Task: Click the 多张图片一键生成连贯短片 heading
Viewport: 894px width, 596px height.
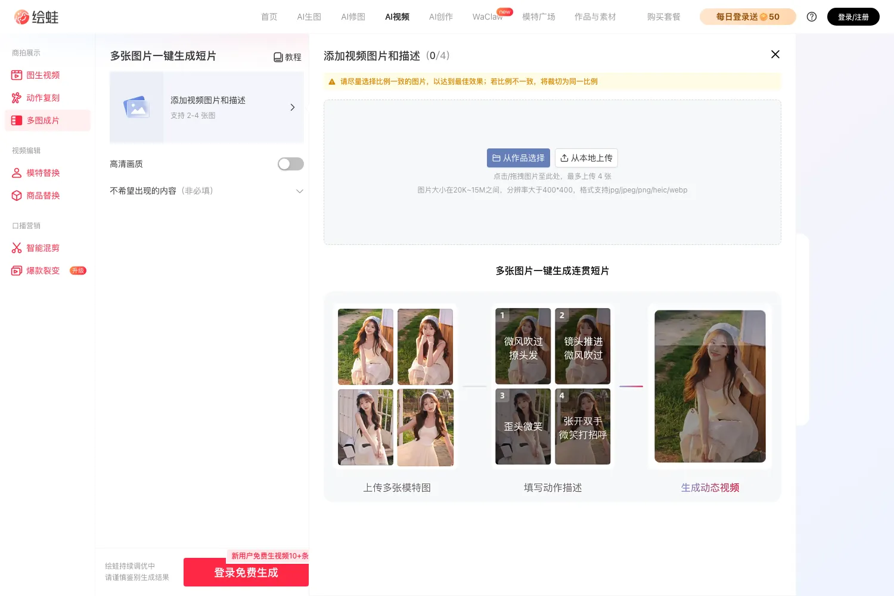Action: pos(552,271)
